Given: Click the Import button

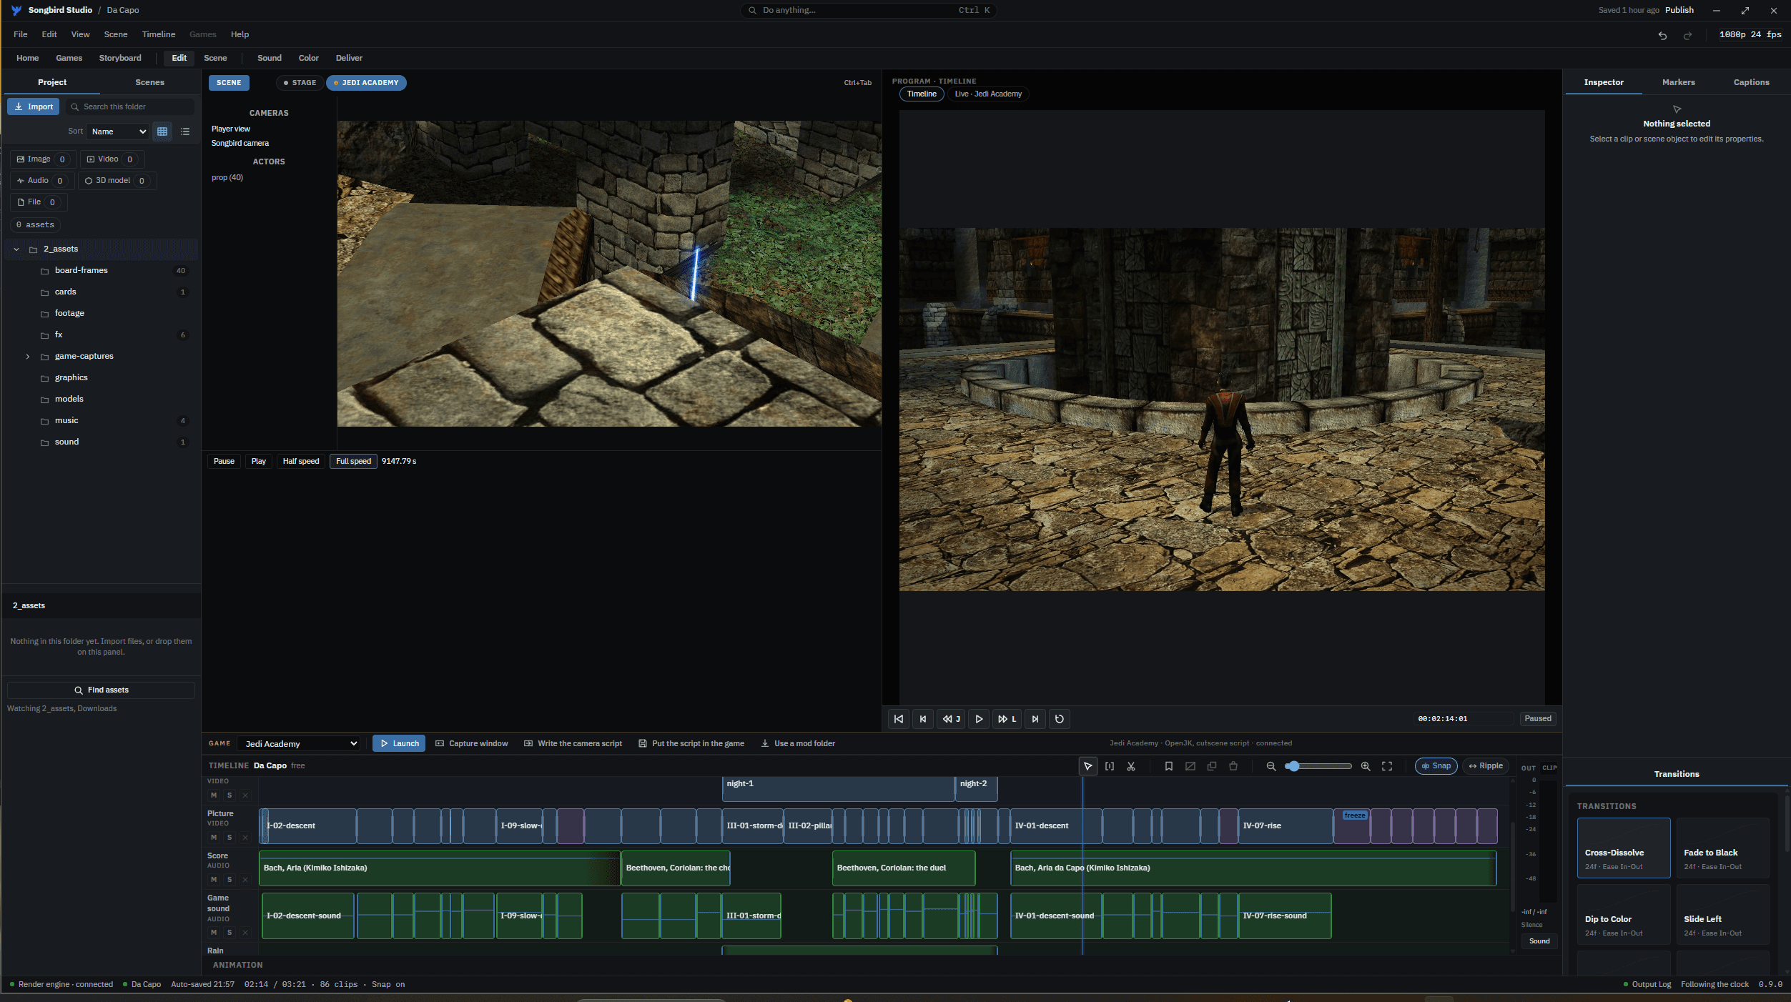Looking at the screenshot, I should 34,106.
